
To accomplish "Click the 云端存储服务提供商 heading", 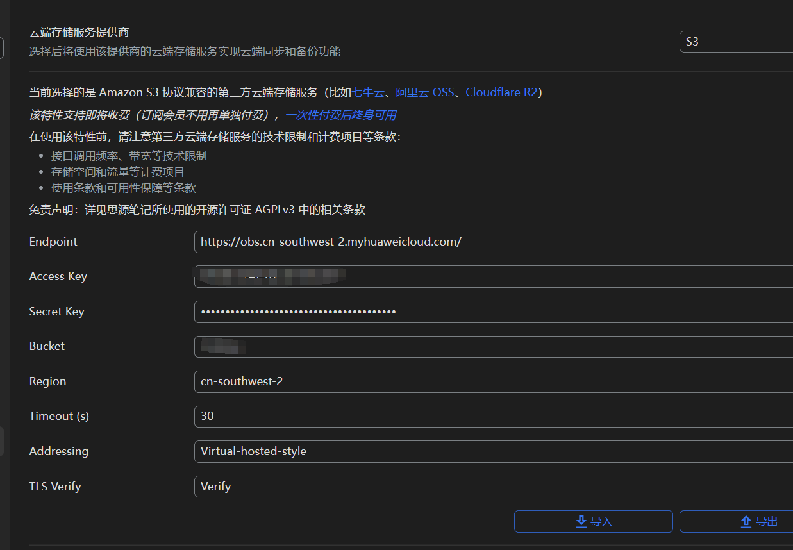I will coord(79,32).
